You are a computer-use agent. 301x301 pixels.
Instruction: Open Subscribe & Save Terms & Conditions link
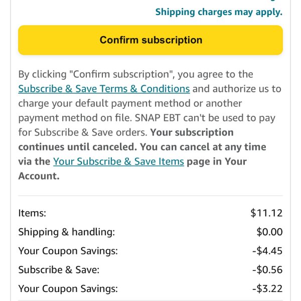[x=104, y=89]
